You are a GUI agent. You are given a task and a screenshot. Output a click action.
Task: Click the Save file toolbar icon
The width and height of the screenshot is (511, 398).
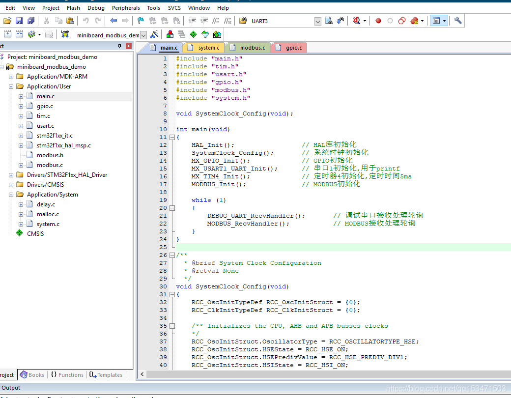point(19,21)
